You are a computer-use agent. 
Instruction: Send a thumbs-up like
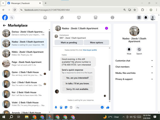tap(108, 107)
